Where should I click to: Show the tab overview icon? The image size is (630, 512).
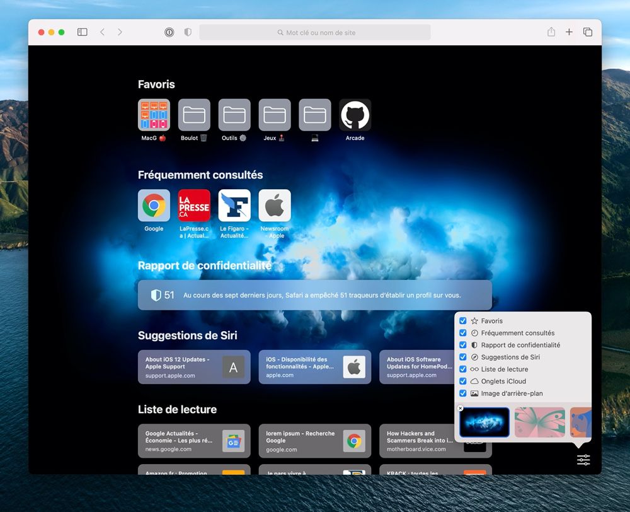pyautogui.click(x=588, y=32)
